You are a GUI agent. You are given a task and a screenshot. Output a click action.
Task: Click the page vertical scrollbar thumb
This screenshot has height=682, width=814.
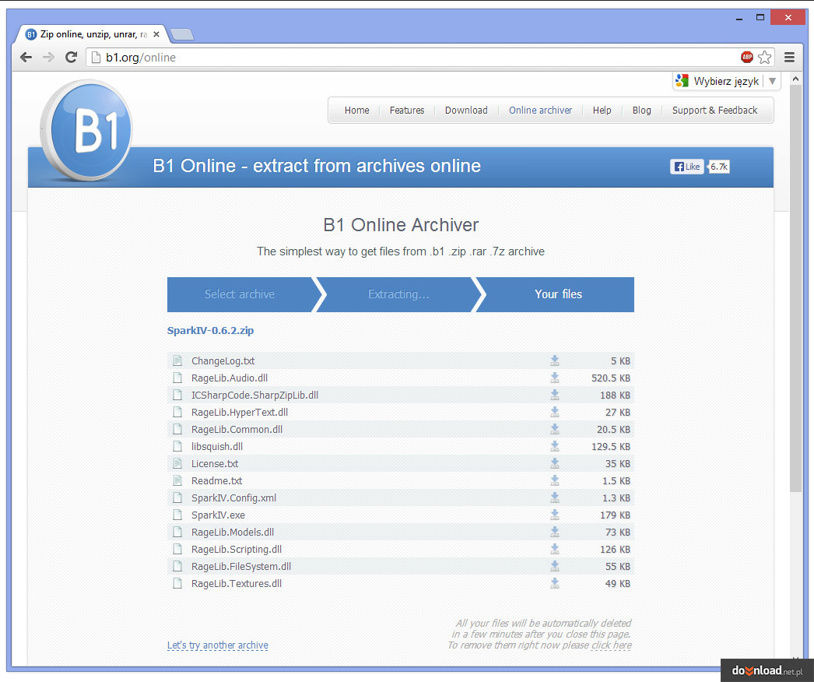click(795, 289)
